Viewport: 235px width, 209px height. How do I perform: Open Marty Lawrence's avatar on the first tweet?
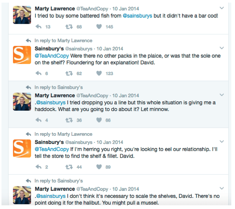pyautogui.click(x=22, y=15)
